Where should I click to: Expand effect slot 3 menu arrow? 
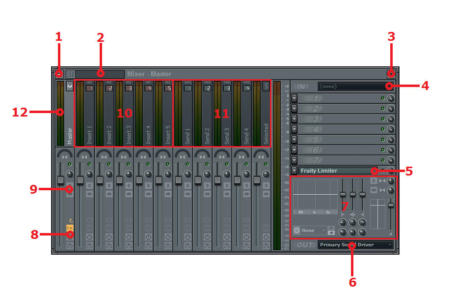tap(294, 119)
